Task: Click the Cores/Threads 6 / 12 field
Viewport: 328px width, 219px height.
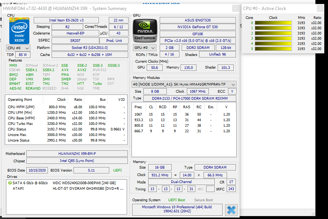Action: (x=118, y=27)
